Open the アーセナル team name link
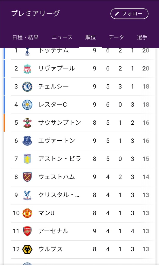Image resolution: width=159 pixels, height=265 pixels. [x=53, y=231]
